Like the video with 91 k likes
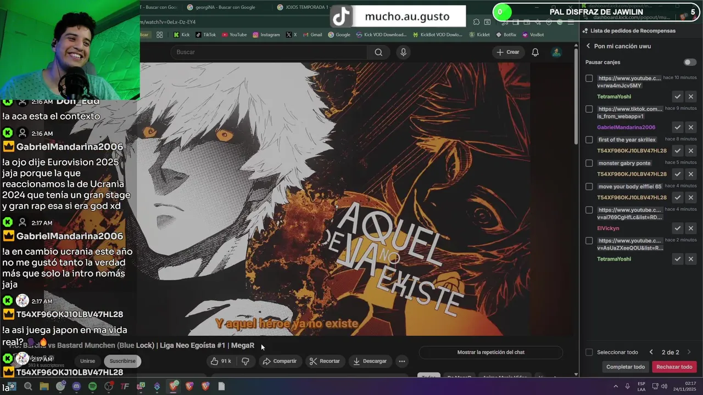 (221, 361)
